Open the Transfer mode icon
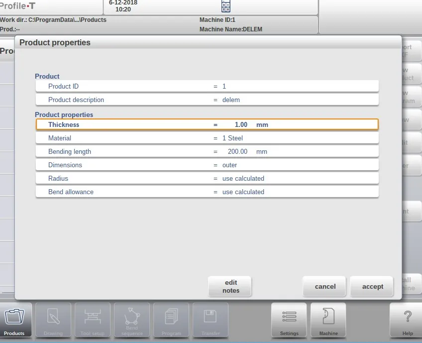 click(211, 320)
